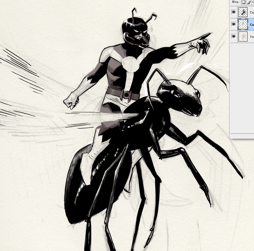Image resolution: width=254 pixels, height=251 pixels.
Task: Select the top layer thumbnail with ink drawing
Action: tap(243, 12)
